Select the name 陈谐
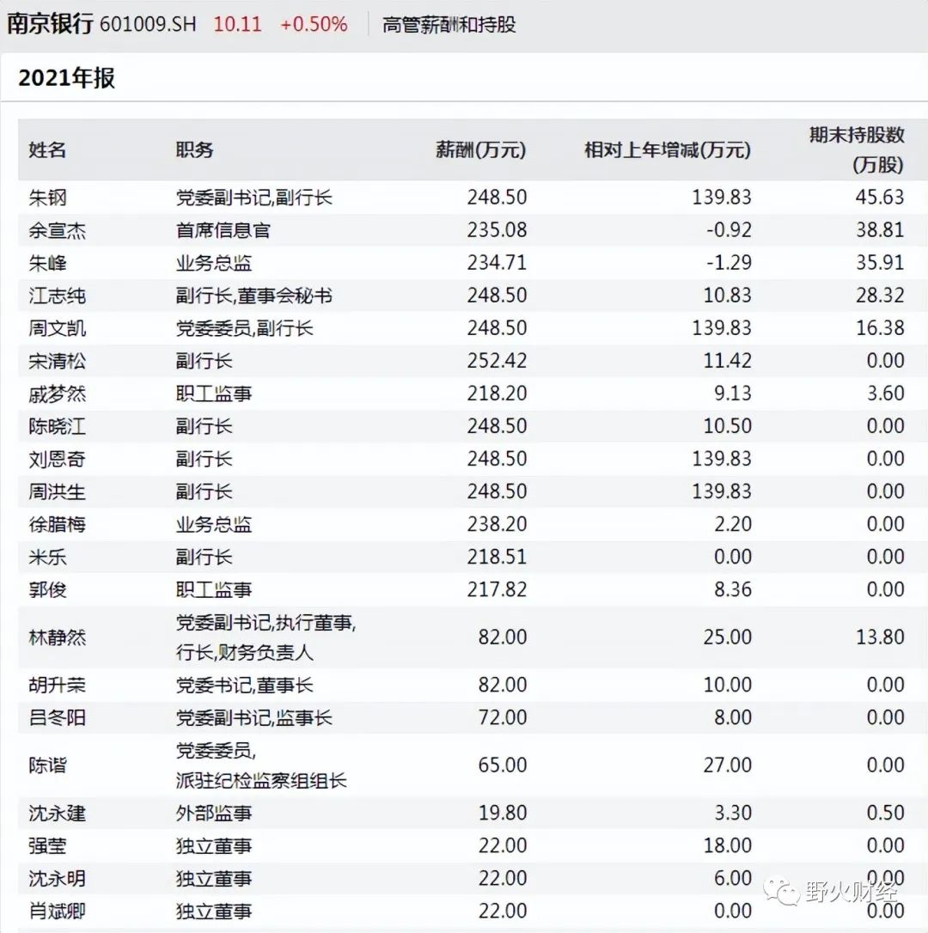The height and width of the screenshot is (933, 928). 47,765
